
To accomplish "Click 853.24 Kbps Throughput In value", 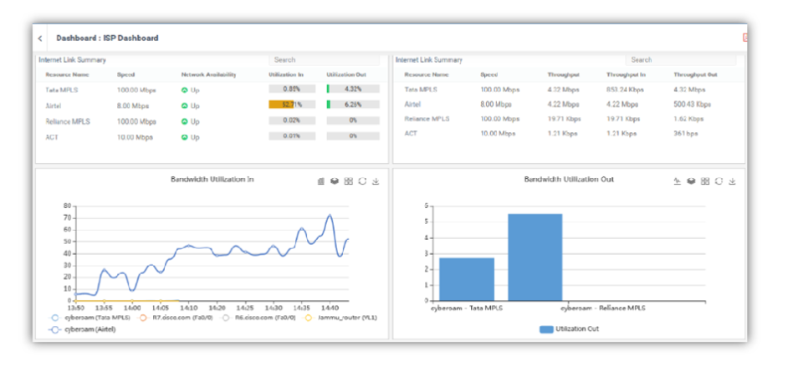I will 626,89.
